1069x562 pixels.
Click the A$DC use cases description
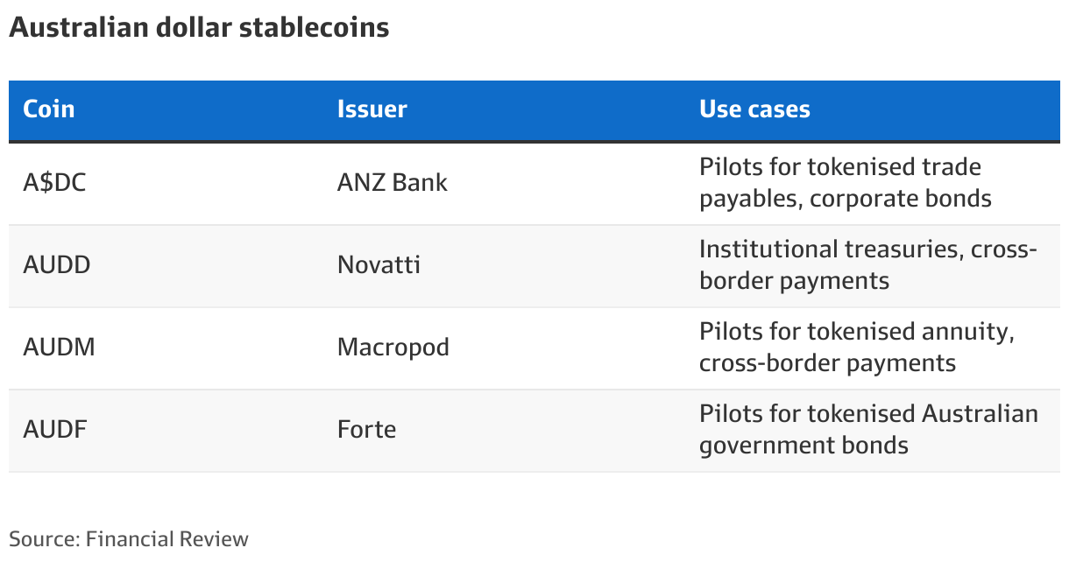[x=845, y=183]
